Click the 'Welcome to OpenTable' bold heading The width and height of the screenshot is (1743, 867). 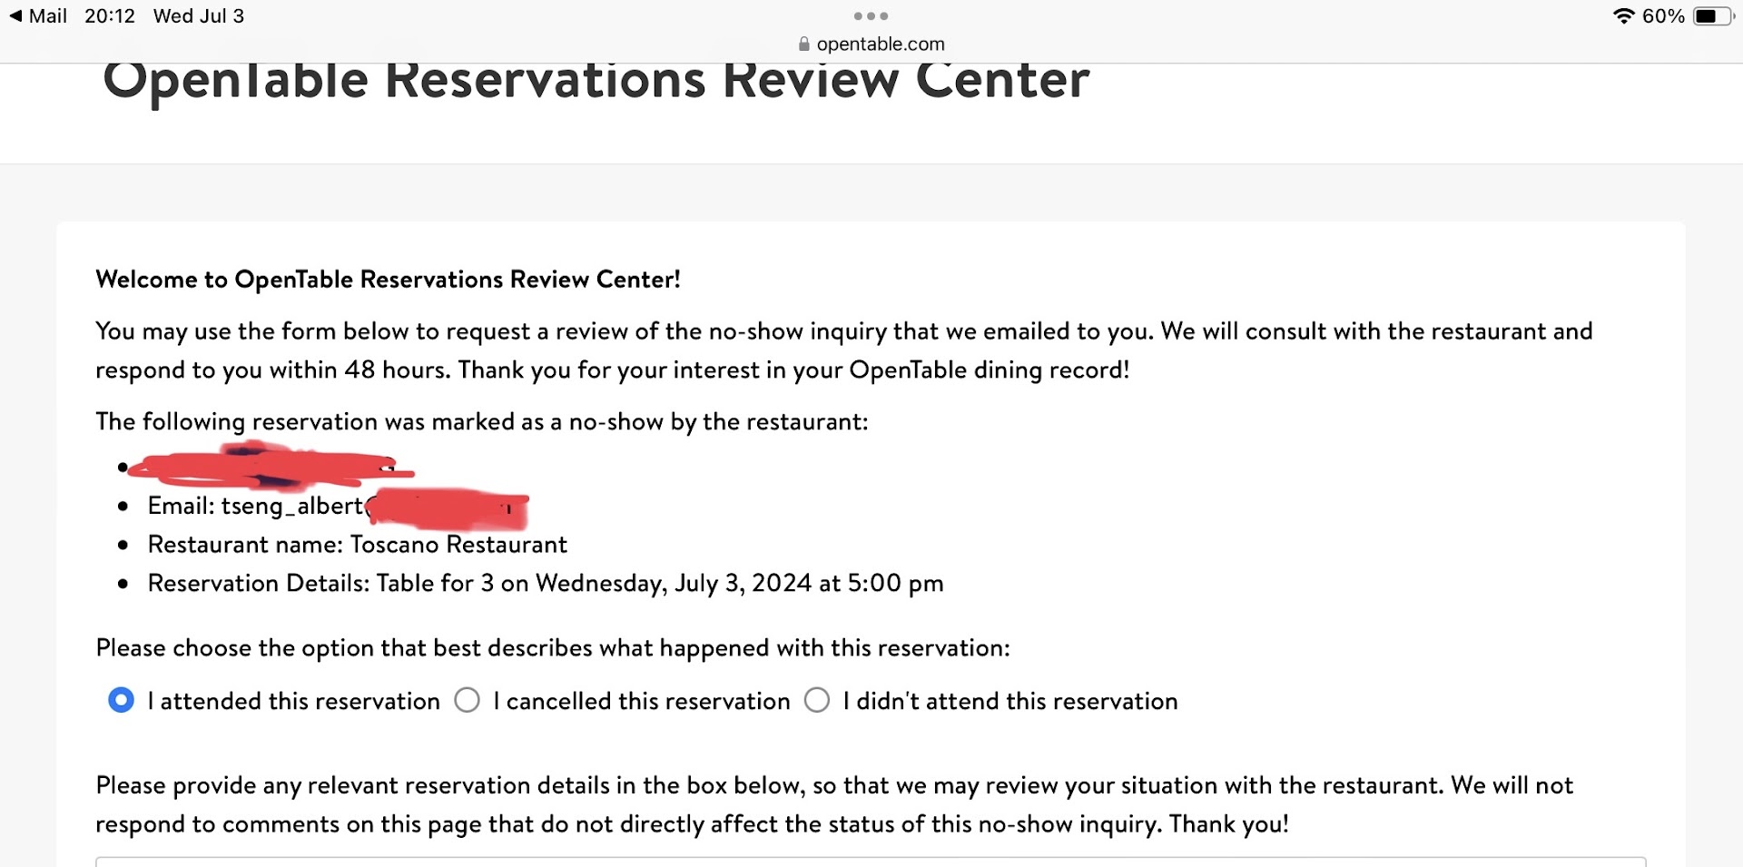[388, 280]
